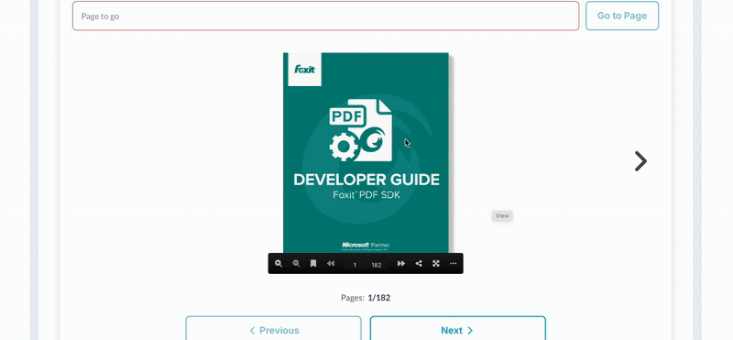Zoom out using the magnifier minus icon
This screenshot has height=340, width=733.
[x=296, y=264]
